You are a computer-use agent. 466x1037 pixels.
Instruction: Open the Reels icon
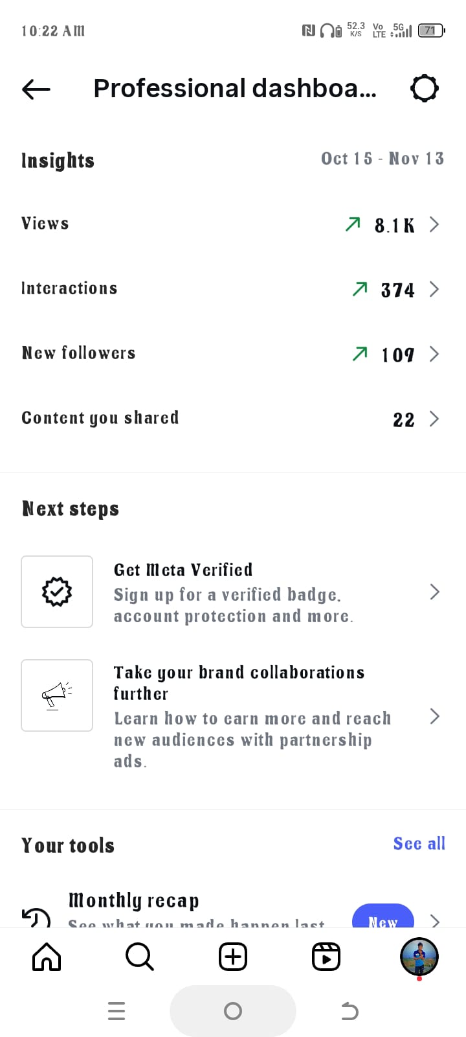click(326, 957)
